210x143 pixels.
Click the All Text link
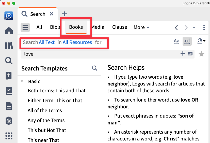(x=47, y=42)
